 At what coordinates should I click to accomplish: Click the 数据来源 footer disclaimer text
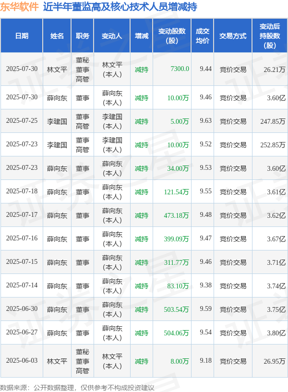(77, 388)
